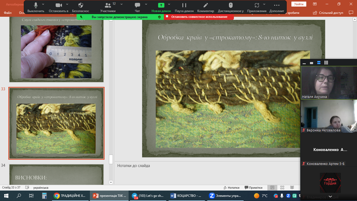
Task: Click Слайд 33 з 37 status text
Action: pyautogui.click(x=11, y=188)
